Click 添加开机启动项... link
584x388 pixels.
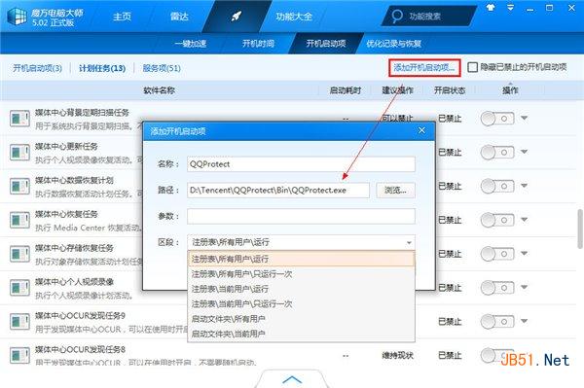click(x=424, y=68)
